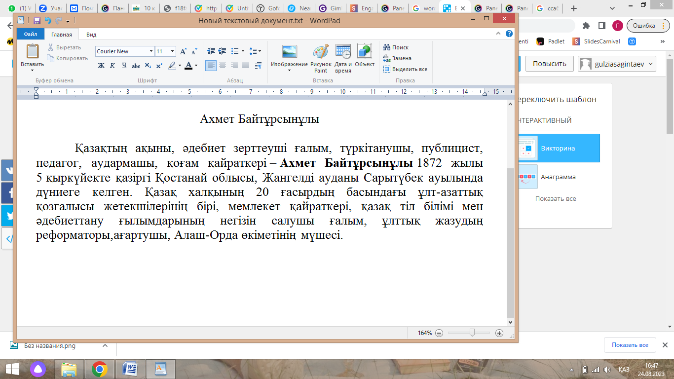Toggle underline (Ч) formatting
674x379 pixels.
tap(124, 66)
